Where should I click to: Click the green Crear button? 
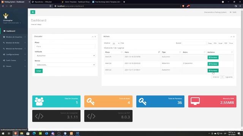[39, 71]
